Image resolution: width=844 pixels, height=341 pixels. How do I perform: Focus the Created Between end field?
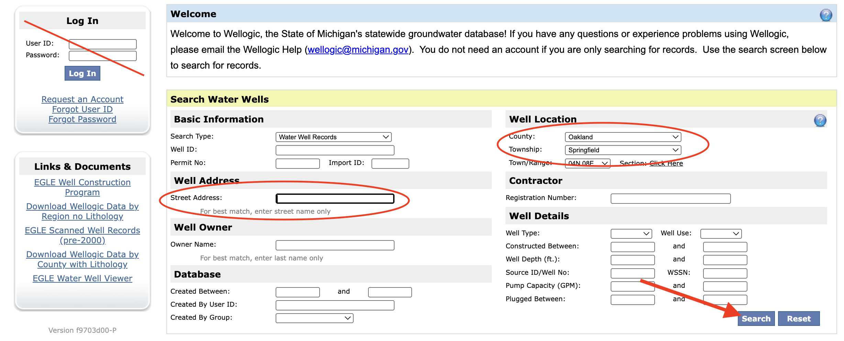390,292
